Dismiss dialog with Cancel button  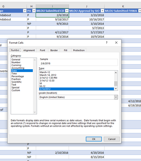pos(112,139)
